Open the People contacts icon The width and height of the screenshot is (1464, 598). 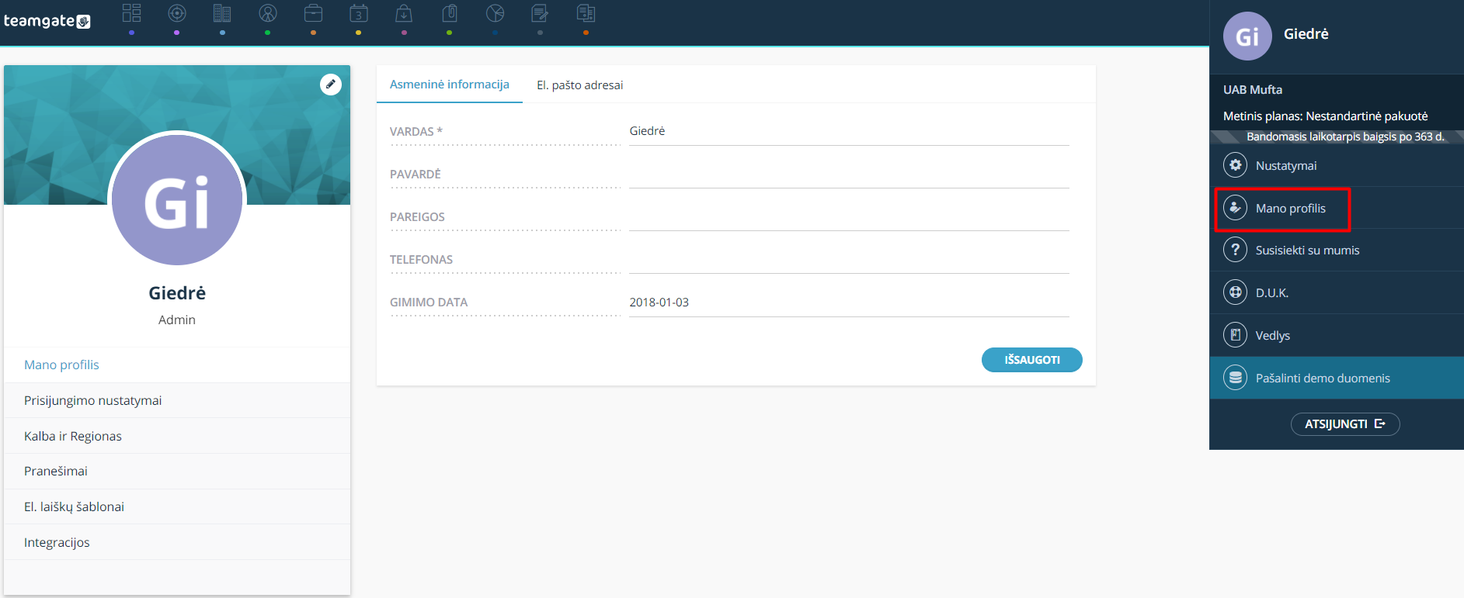tap(268, 13)
